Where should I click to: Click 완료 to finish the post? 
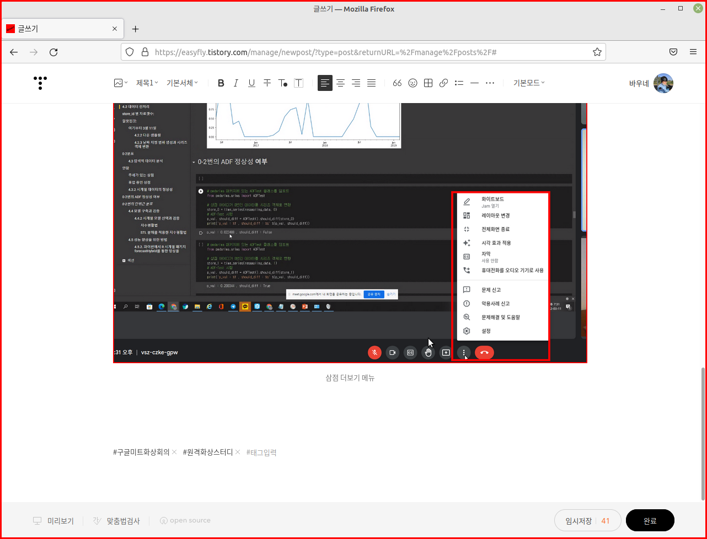(x=650, y=521)
